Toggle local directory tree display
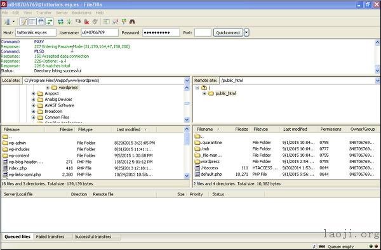Screen dimensions: 381x250 (x=32, y=22)
